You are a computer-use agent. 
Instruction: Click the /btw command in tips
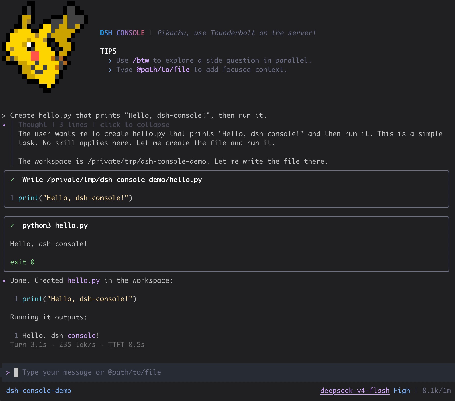(141, 60)
